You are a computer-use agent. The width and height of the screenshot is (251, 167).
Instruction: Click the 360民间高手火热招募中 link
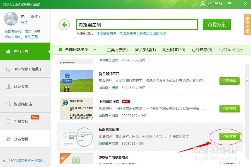(x=28, y=161)
